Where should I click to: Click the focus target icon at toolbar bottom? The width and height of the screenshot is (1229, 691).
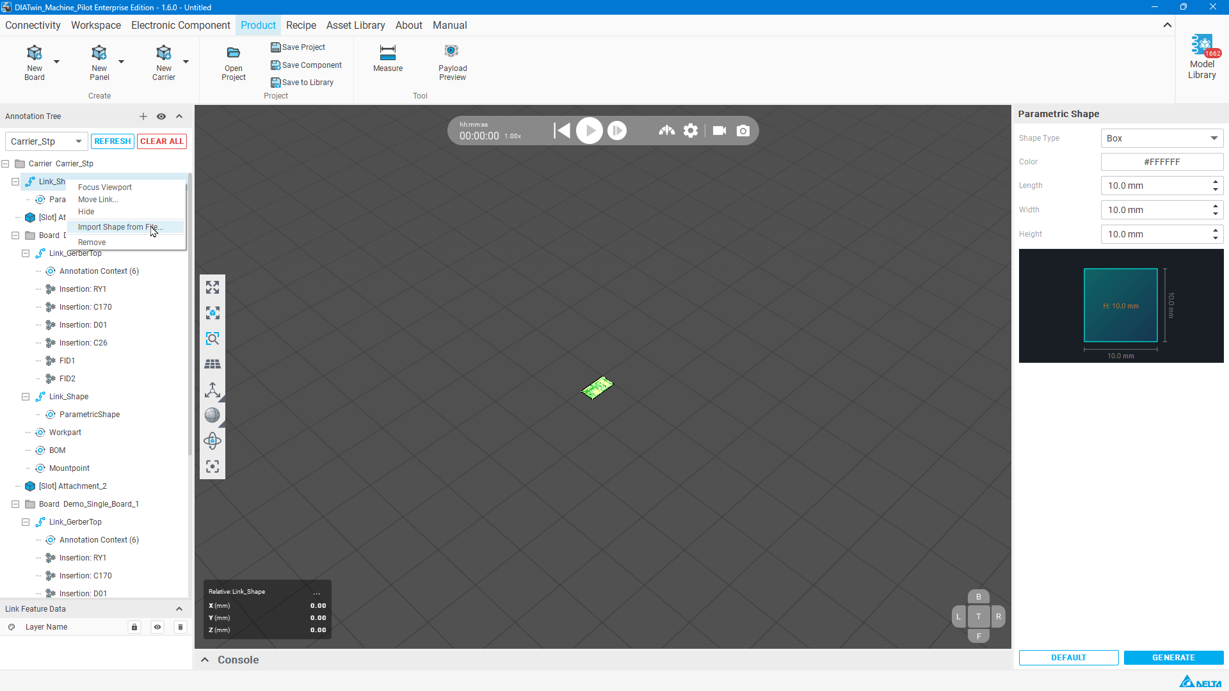click(x=213, y=466)
